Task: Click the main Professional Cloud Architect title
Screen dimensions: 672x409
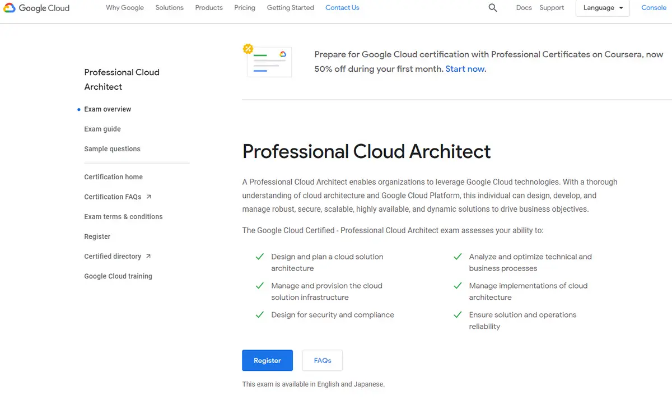Action: click(367, 151)
